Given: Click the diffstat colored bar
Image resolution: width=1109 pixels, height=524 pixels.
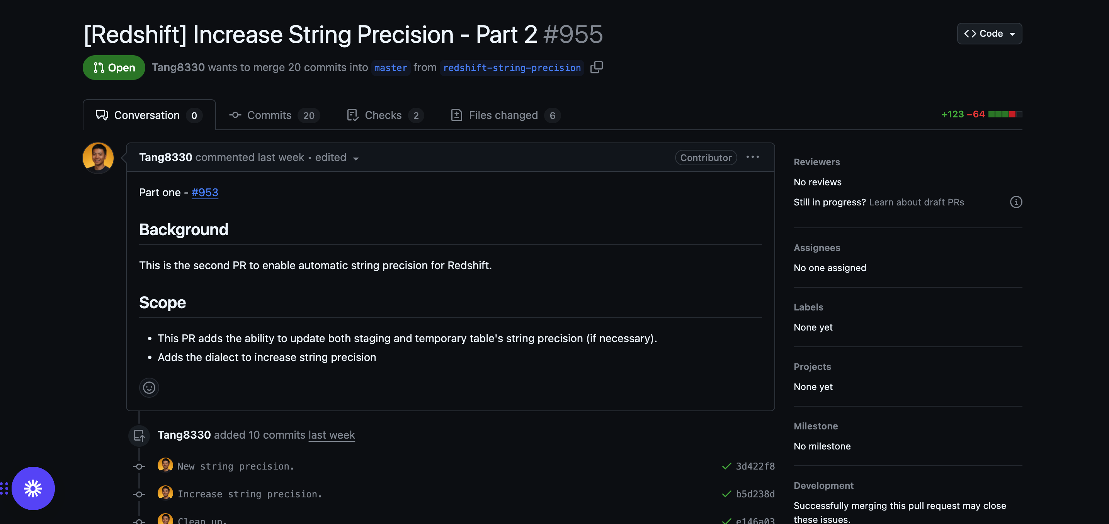Looking at the screenshot, I should tap(1005, 114).
